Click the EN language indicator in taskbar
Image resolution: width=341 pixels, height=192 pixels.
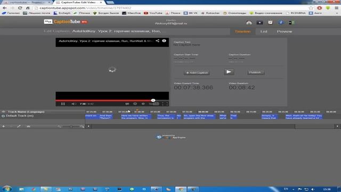tap(286, 189)
